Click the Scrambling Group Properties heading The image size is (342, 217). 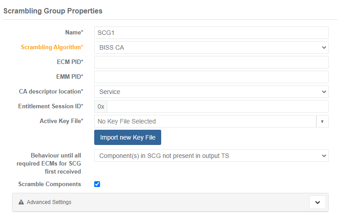[x=53, y=10]
